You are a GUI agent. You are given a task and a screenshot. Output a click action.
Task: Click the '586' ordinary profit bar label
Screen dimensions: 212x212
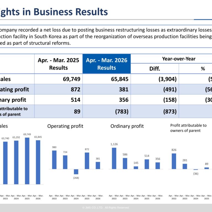click(x=125, y=154)
